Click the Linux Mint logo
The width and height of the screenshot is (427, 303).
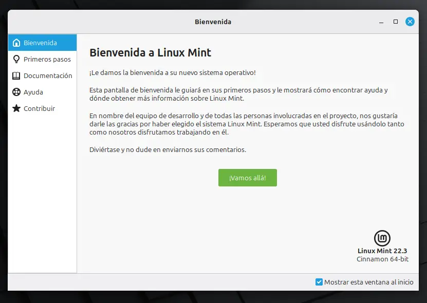click(x=382, y=238)
